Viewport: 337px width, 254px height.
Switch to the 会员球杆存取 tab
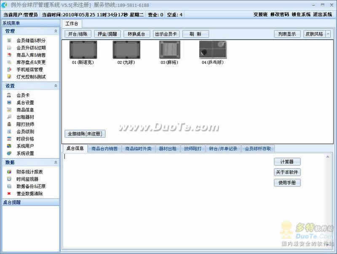click(x=258, y=148)
